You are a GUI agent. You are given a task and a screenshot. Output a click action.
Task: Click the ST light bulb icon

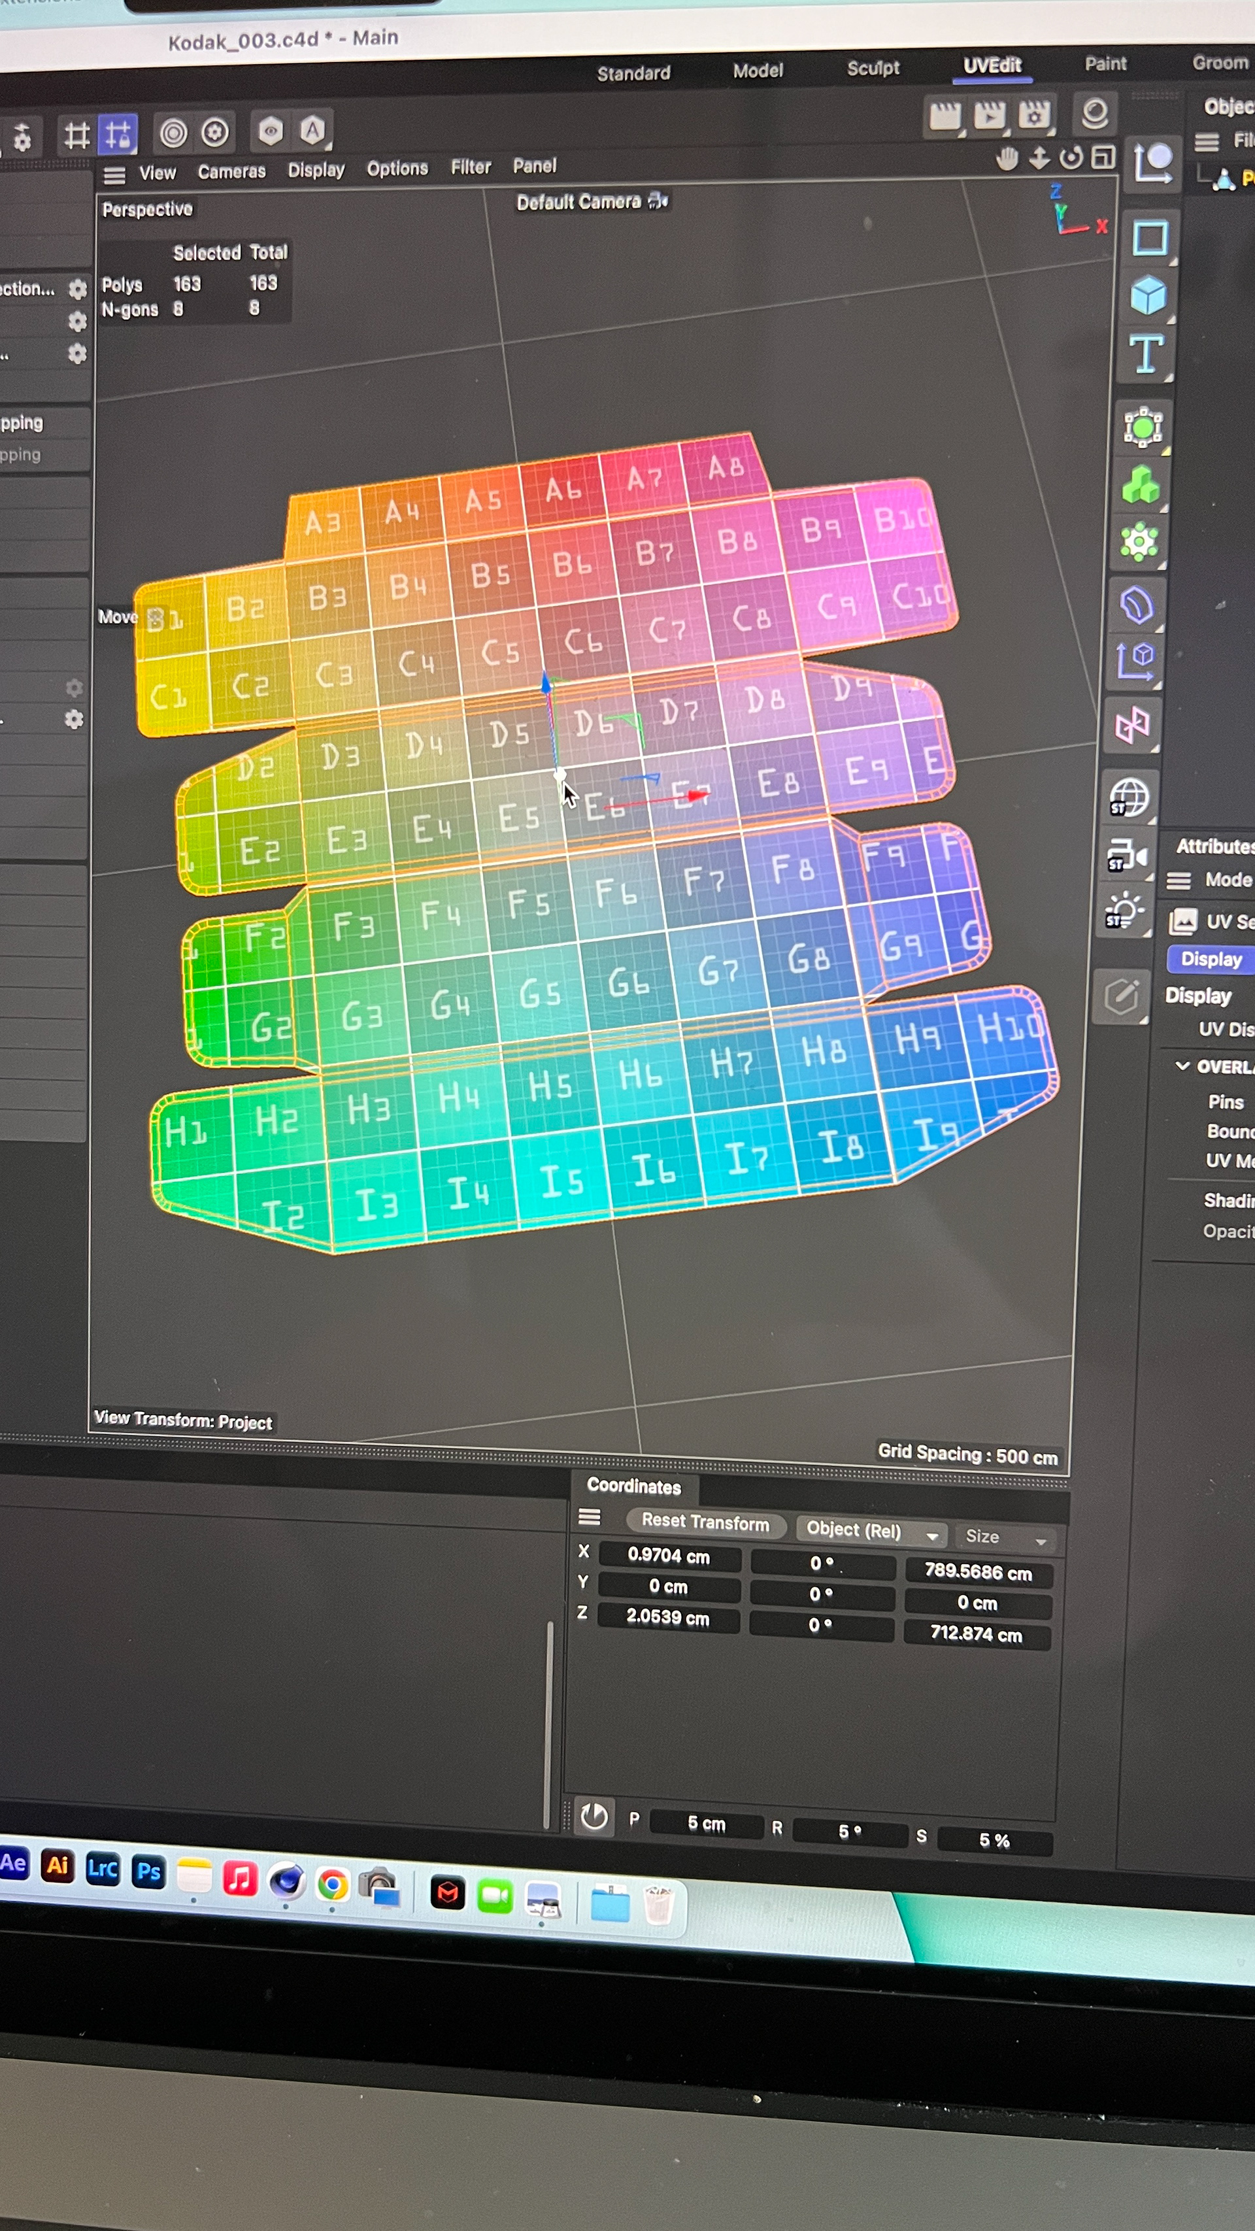coord(1124,912)
